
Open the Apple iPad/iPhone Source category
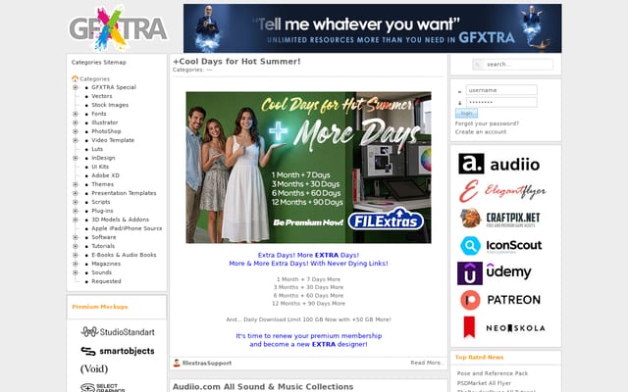coord(127,228)
